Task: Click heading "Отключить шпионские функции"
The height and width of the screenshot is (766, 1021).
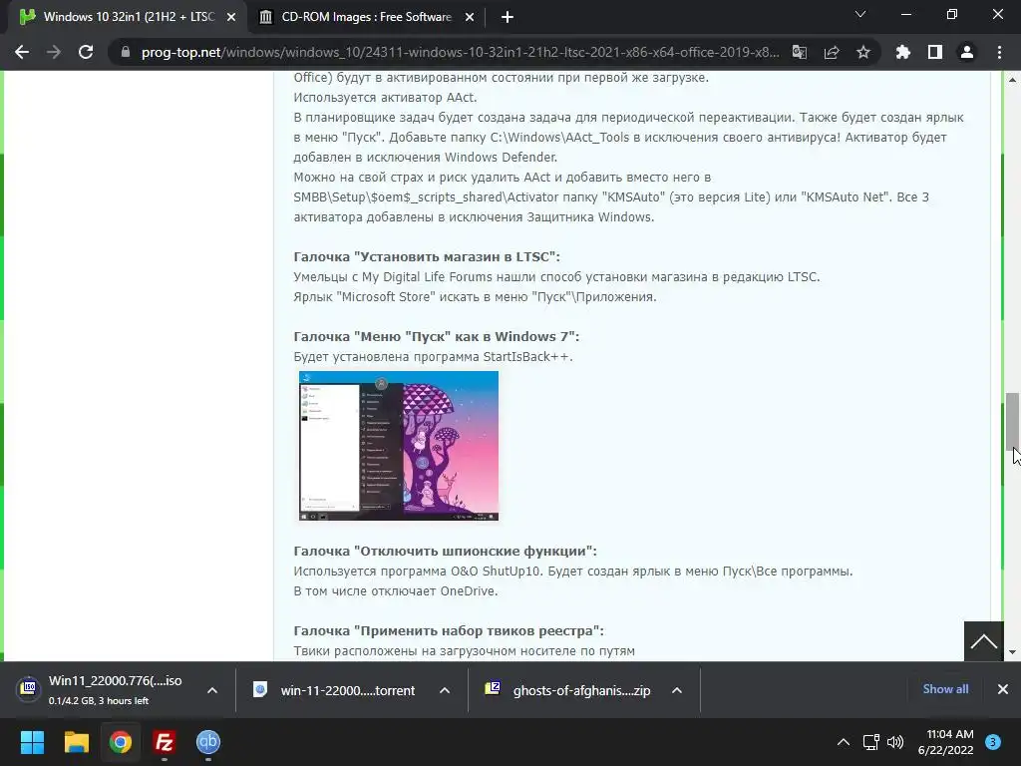Action: pyautogui.click(x=445, y=551)
